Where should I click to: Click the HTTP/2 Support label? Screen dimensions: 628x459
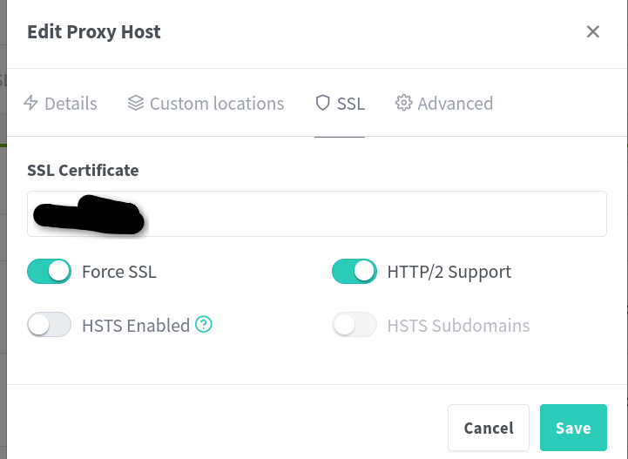(449, 272)
